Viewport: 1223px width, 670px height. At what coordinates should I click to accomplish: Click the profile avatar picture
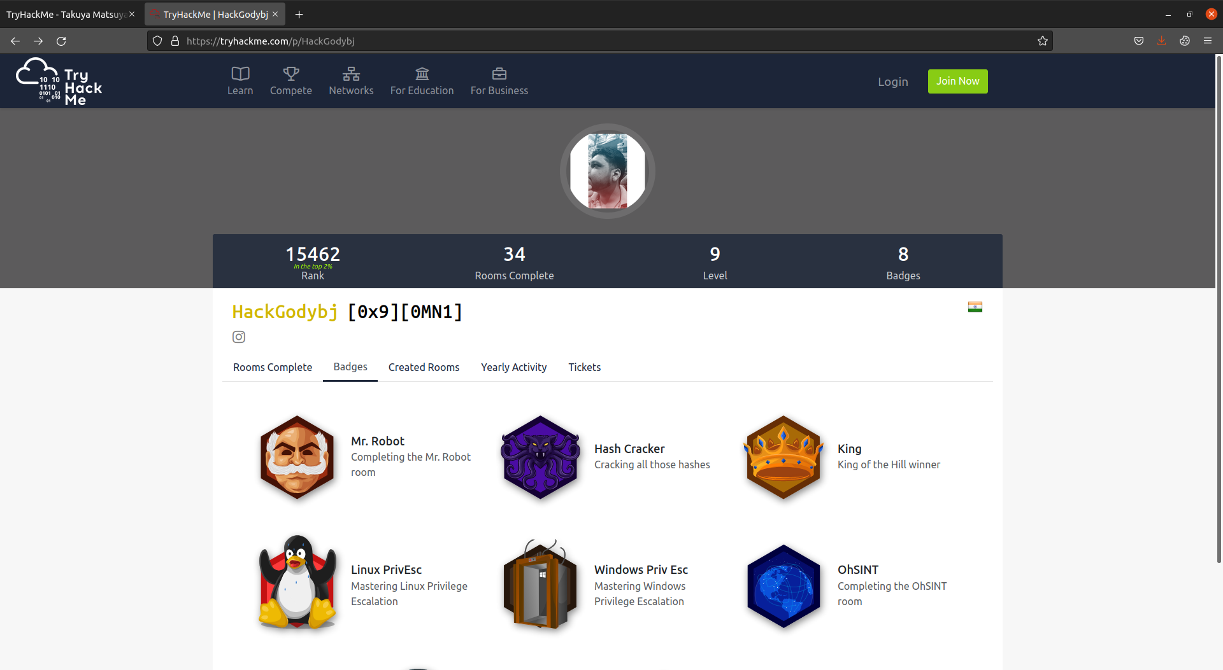tap(608, 171)
